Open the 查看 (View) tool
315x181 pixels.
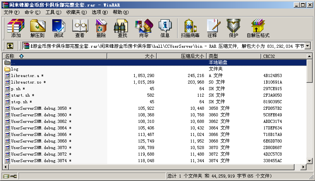pos(80,28)
